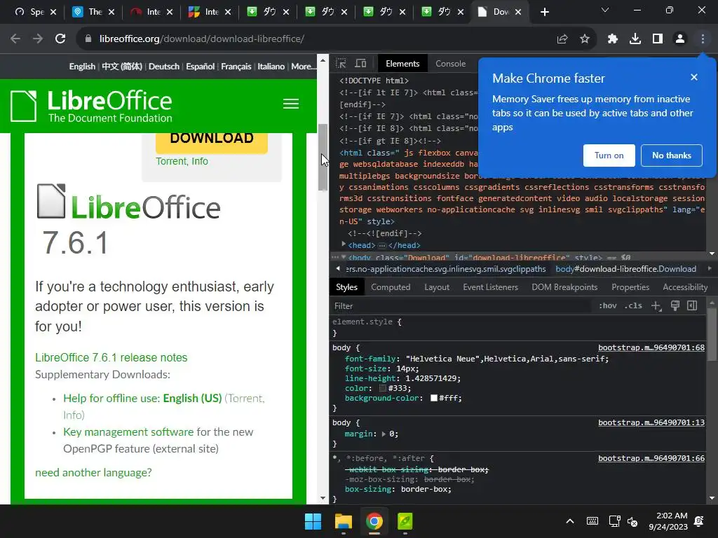
Task: Open Windows Start menu
Action: (313, 521)
